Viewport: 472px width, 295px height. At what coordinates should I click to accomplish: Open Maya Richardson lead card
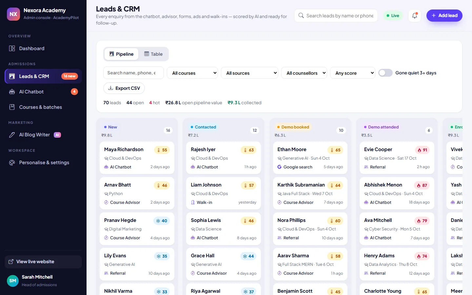tap(137, 158)
